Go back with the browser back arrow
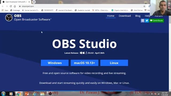Viewport: 171px width, 96px height. (3, 6)
